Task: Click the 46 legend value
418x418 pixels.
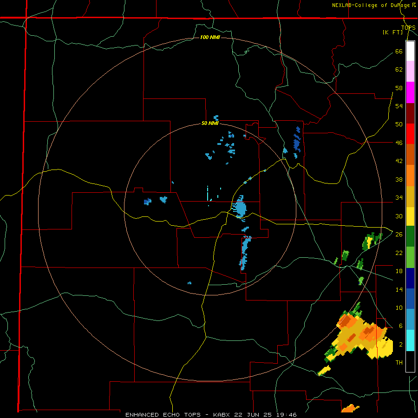Action: tap(399, 143)
